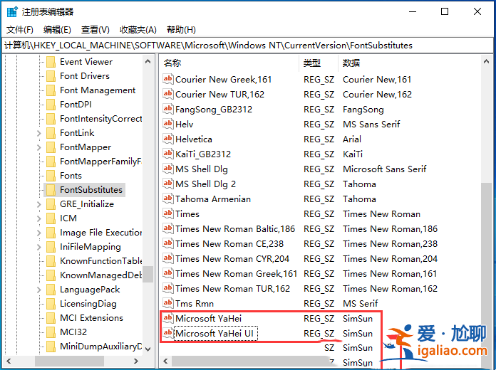Select the string icon for FangSong_GB2312

(168, 109)
